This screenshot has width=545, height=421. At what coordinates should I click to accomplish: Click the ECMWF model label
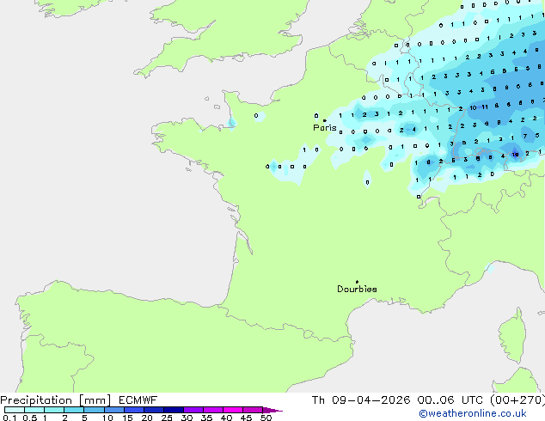point(138,400)
